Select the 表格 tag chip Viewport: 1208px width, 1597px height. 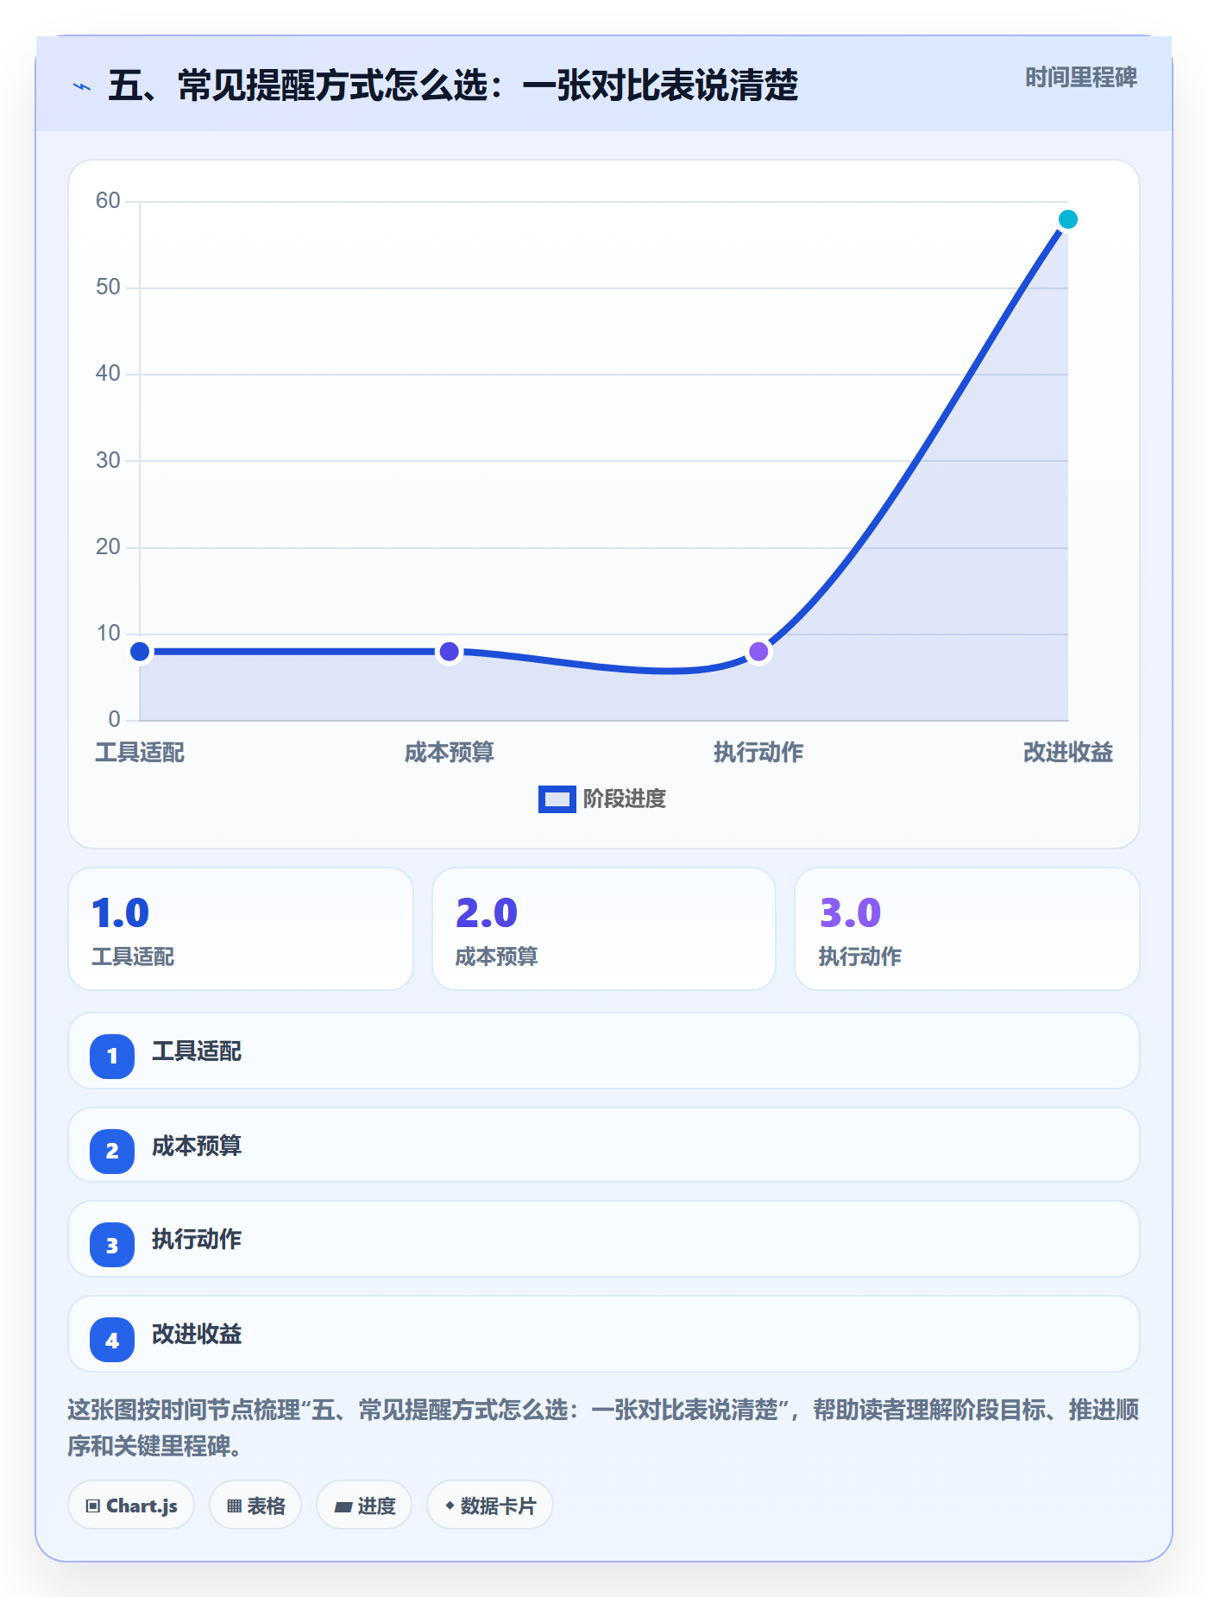click(x=255, y=1505)
